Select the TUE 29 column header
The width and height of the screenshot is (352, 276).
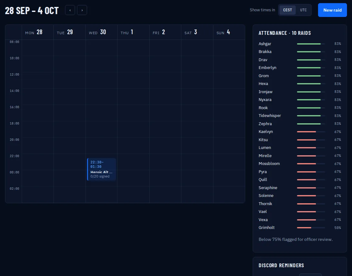click(69, 32)
